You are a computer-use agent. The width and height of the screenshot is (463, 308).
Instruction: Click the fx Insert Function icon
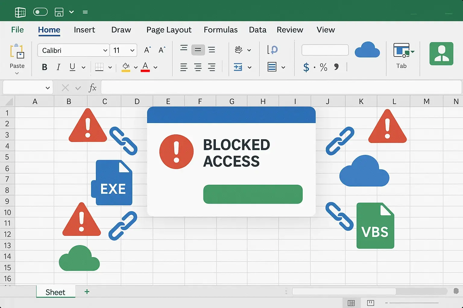click(93, 88)
